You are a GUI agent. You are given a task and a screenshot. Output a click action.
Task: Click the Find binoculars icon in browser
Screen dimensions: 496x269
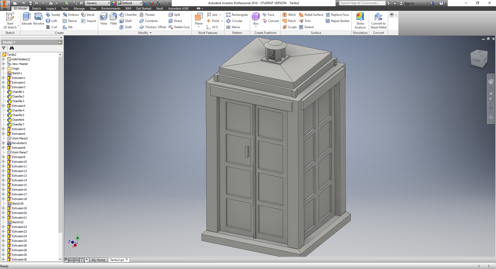pyautogui.click(x=12, y=48)
